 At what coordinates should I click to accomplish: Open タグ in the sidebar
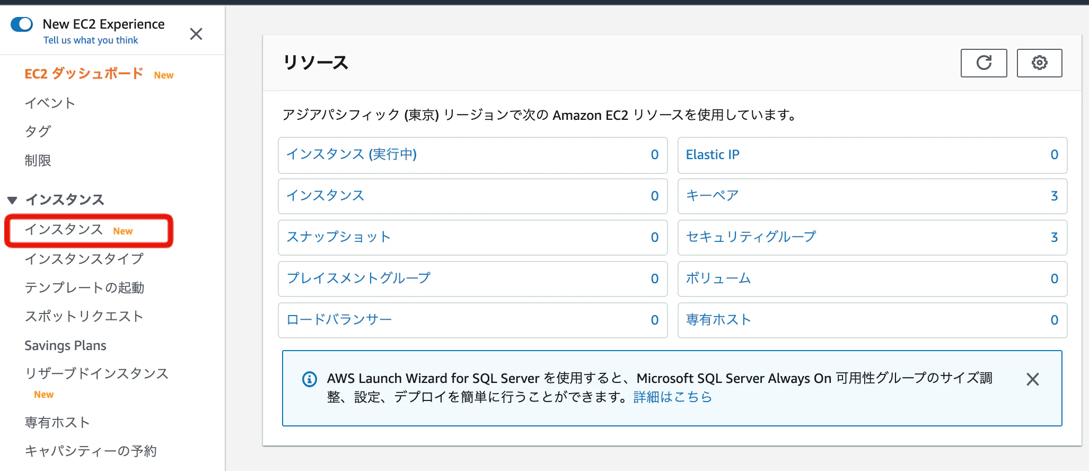click(38, 132)
